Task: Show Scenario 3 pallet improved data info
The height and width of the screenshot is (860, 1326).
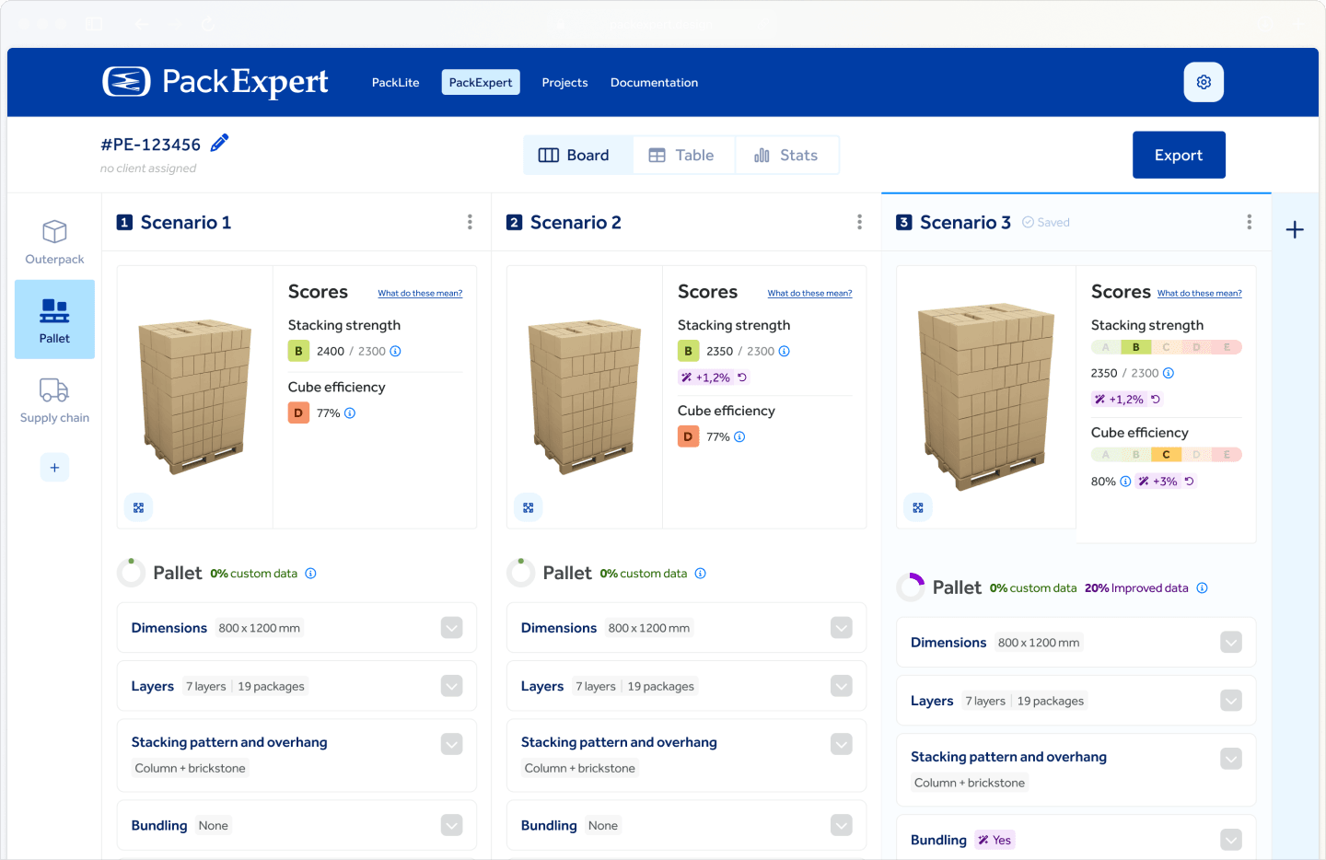Action: (1202, 588)
